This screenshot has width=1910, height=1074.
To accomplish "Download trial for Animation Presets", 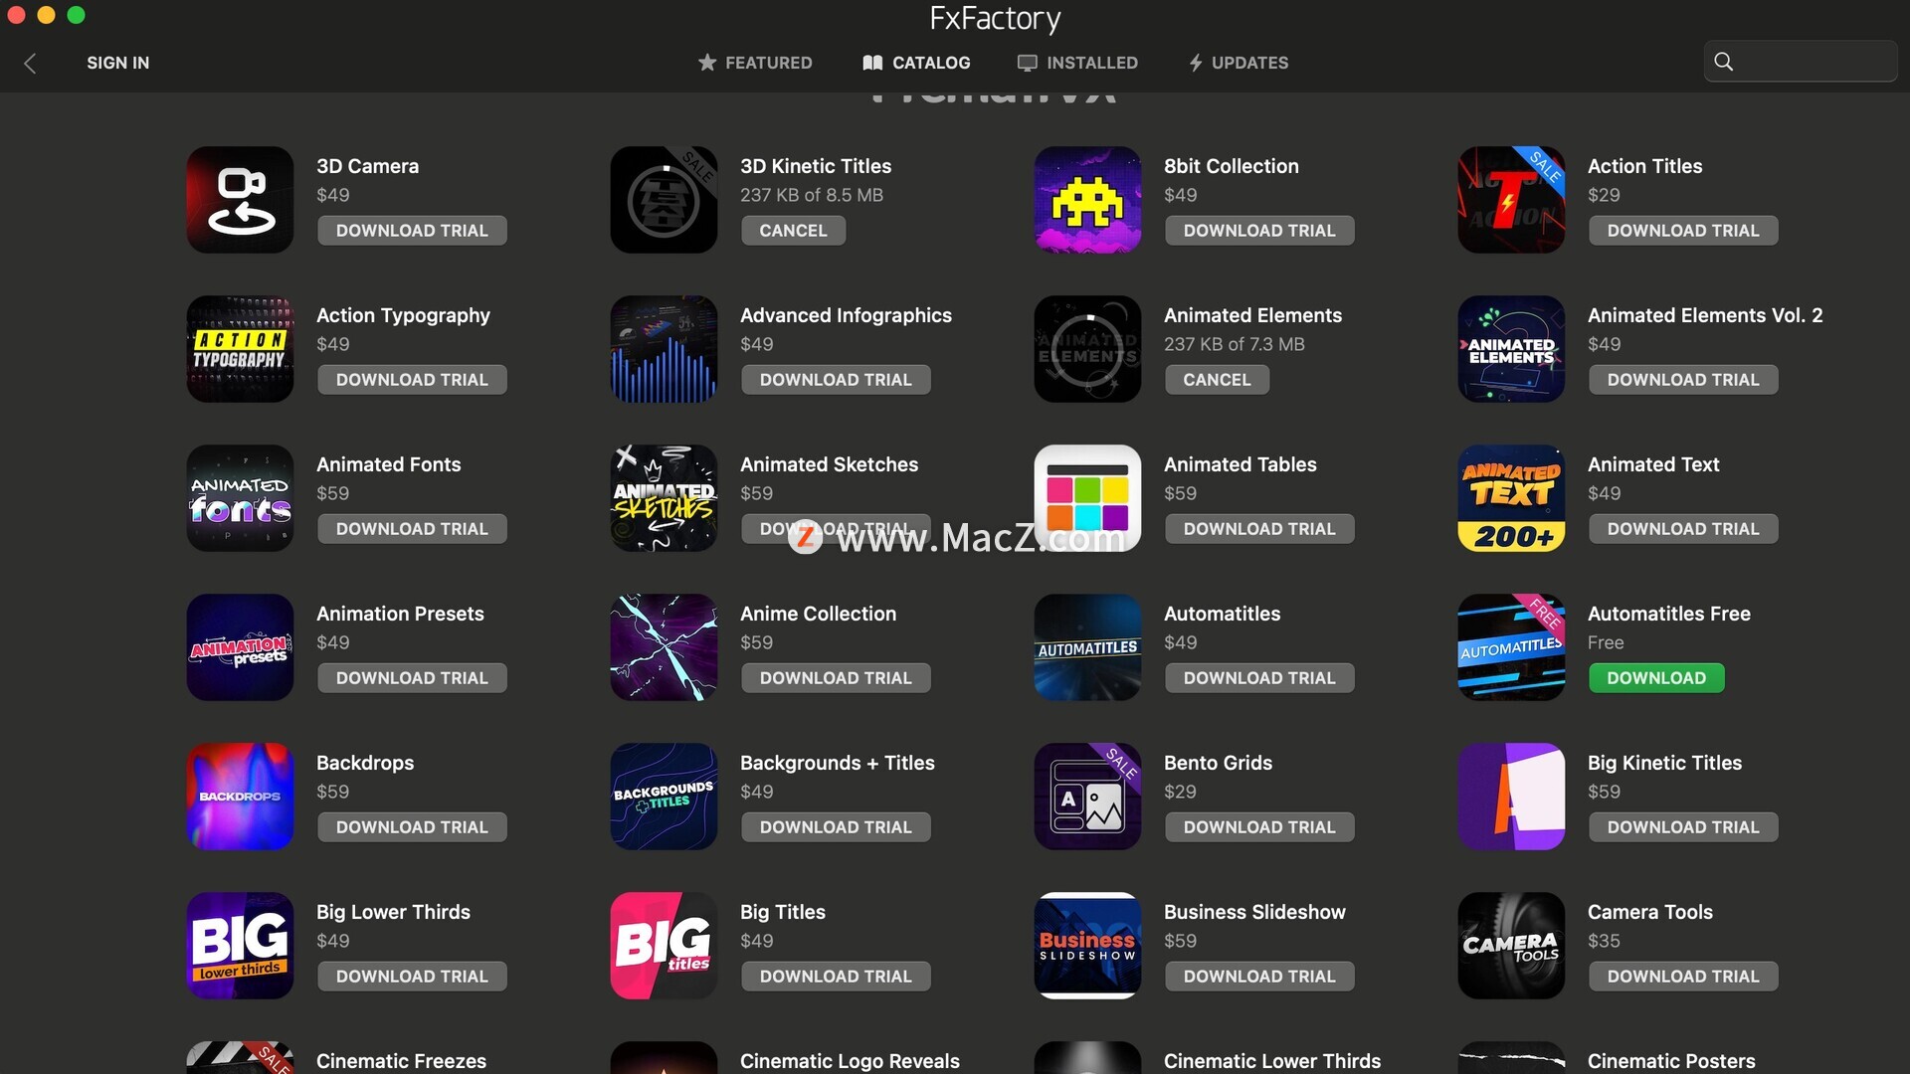I will 412,678.
